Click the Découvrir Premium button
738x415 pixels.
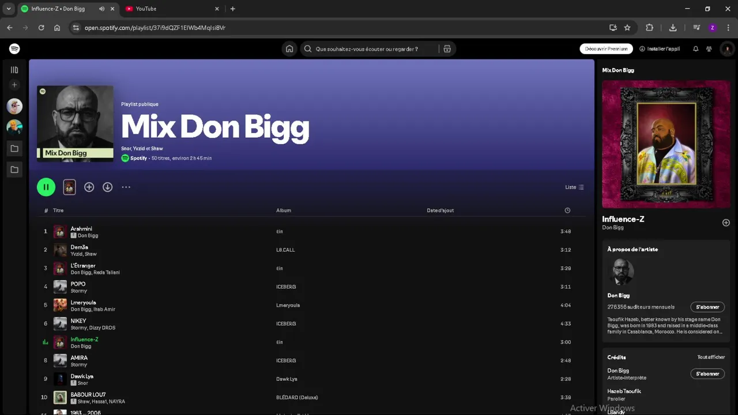606,49
